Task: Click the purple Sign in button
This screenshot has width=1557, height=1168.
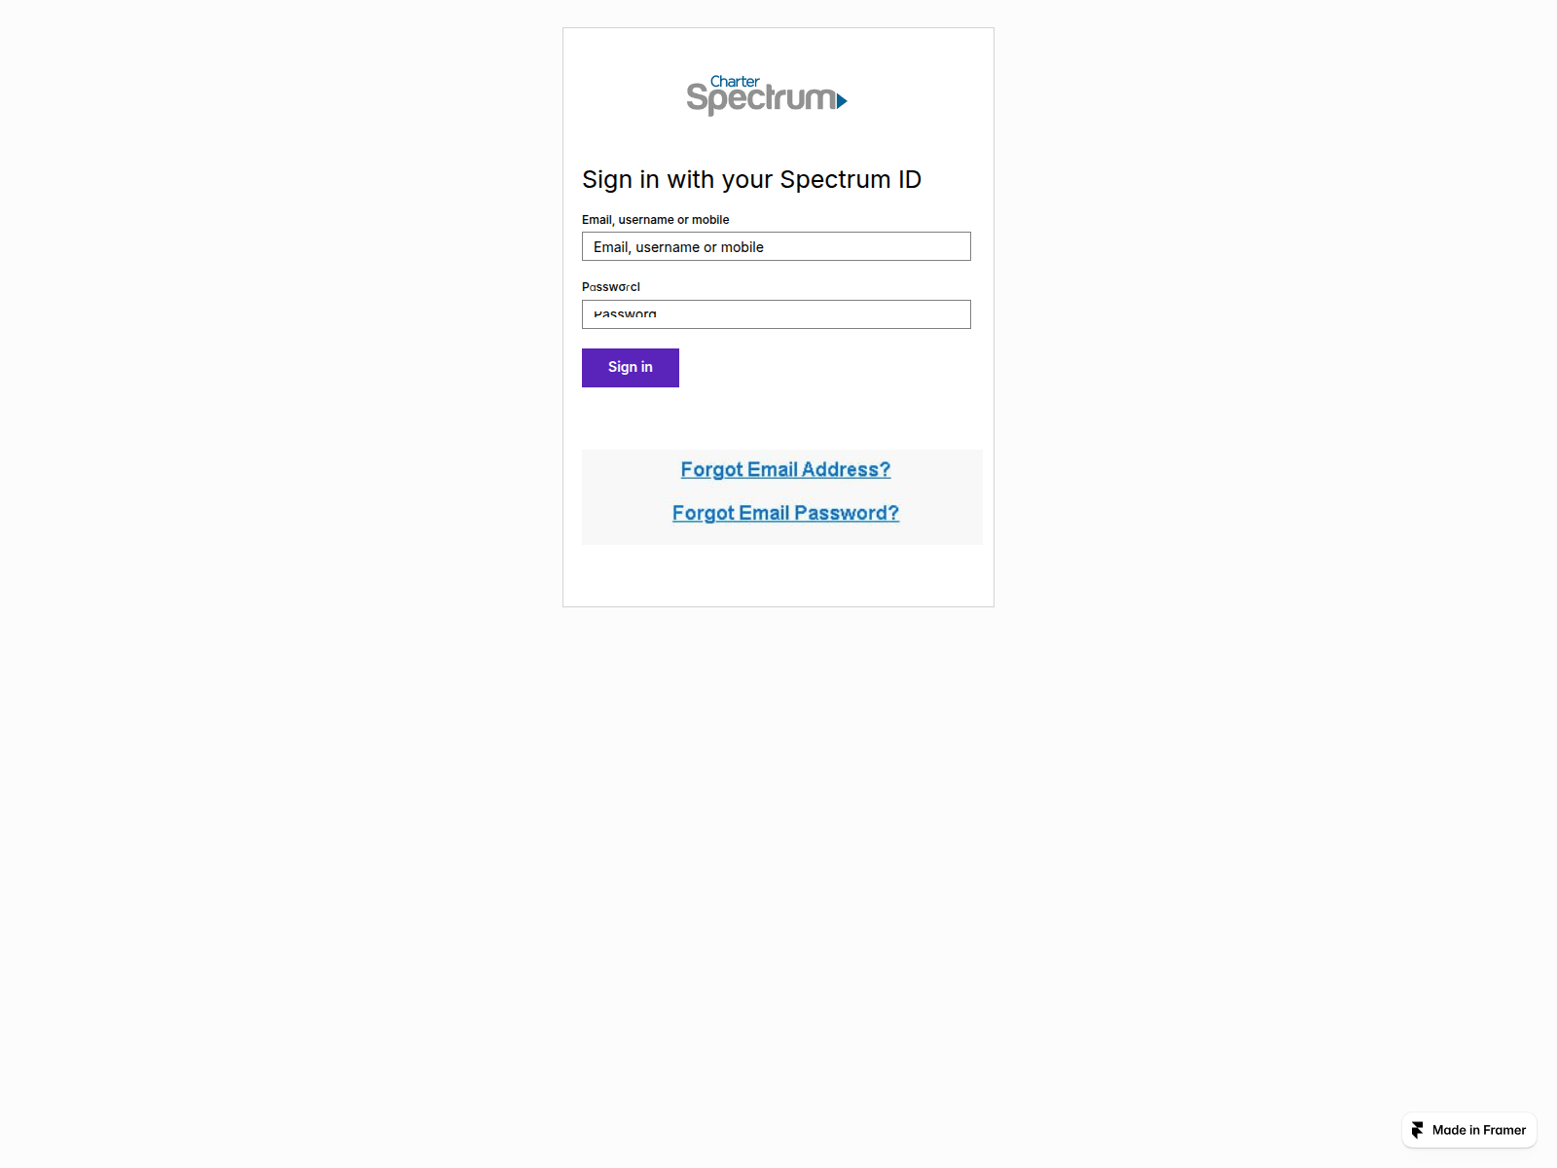Action: coord(631,368)
